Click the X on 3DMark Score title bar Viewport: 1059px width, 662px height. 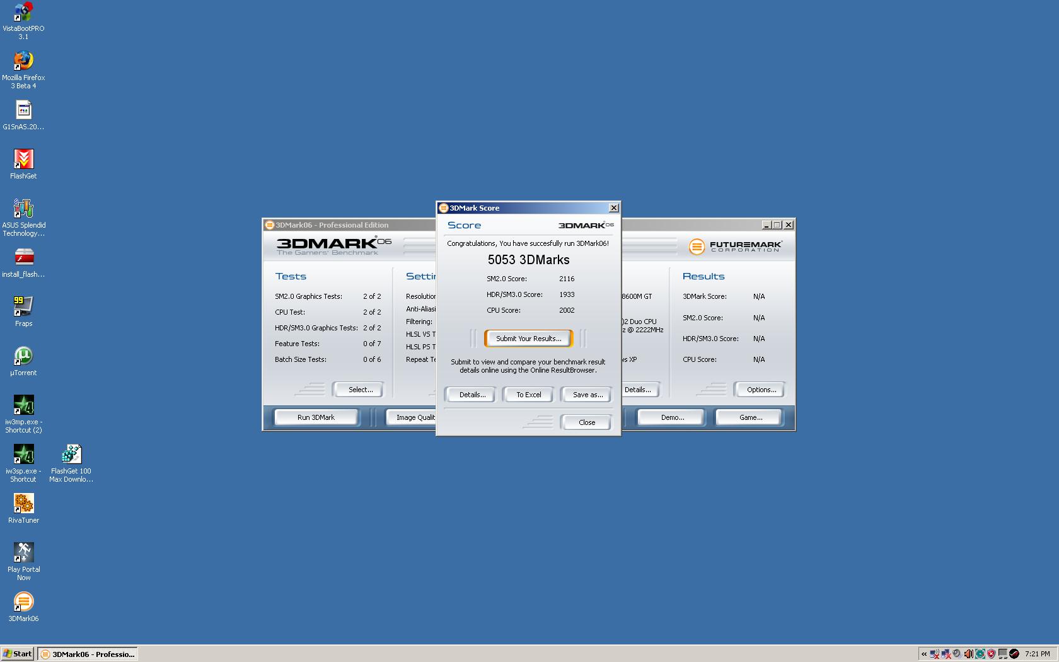pos(614,208)
